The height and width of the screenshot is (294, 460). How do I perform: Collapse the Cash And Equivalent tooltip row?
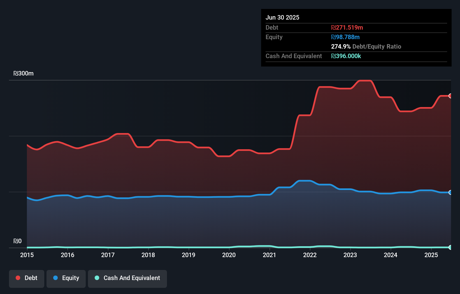(x=294, y=56)
